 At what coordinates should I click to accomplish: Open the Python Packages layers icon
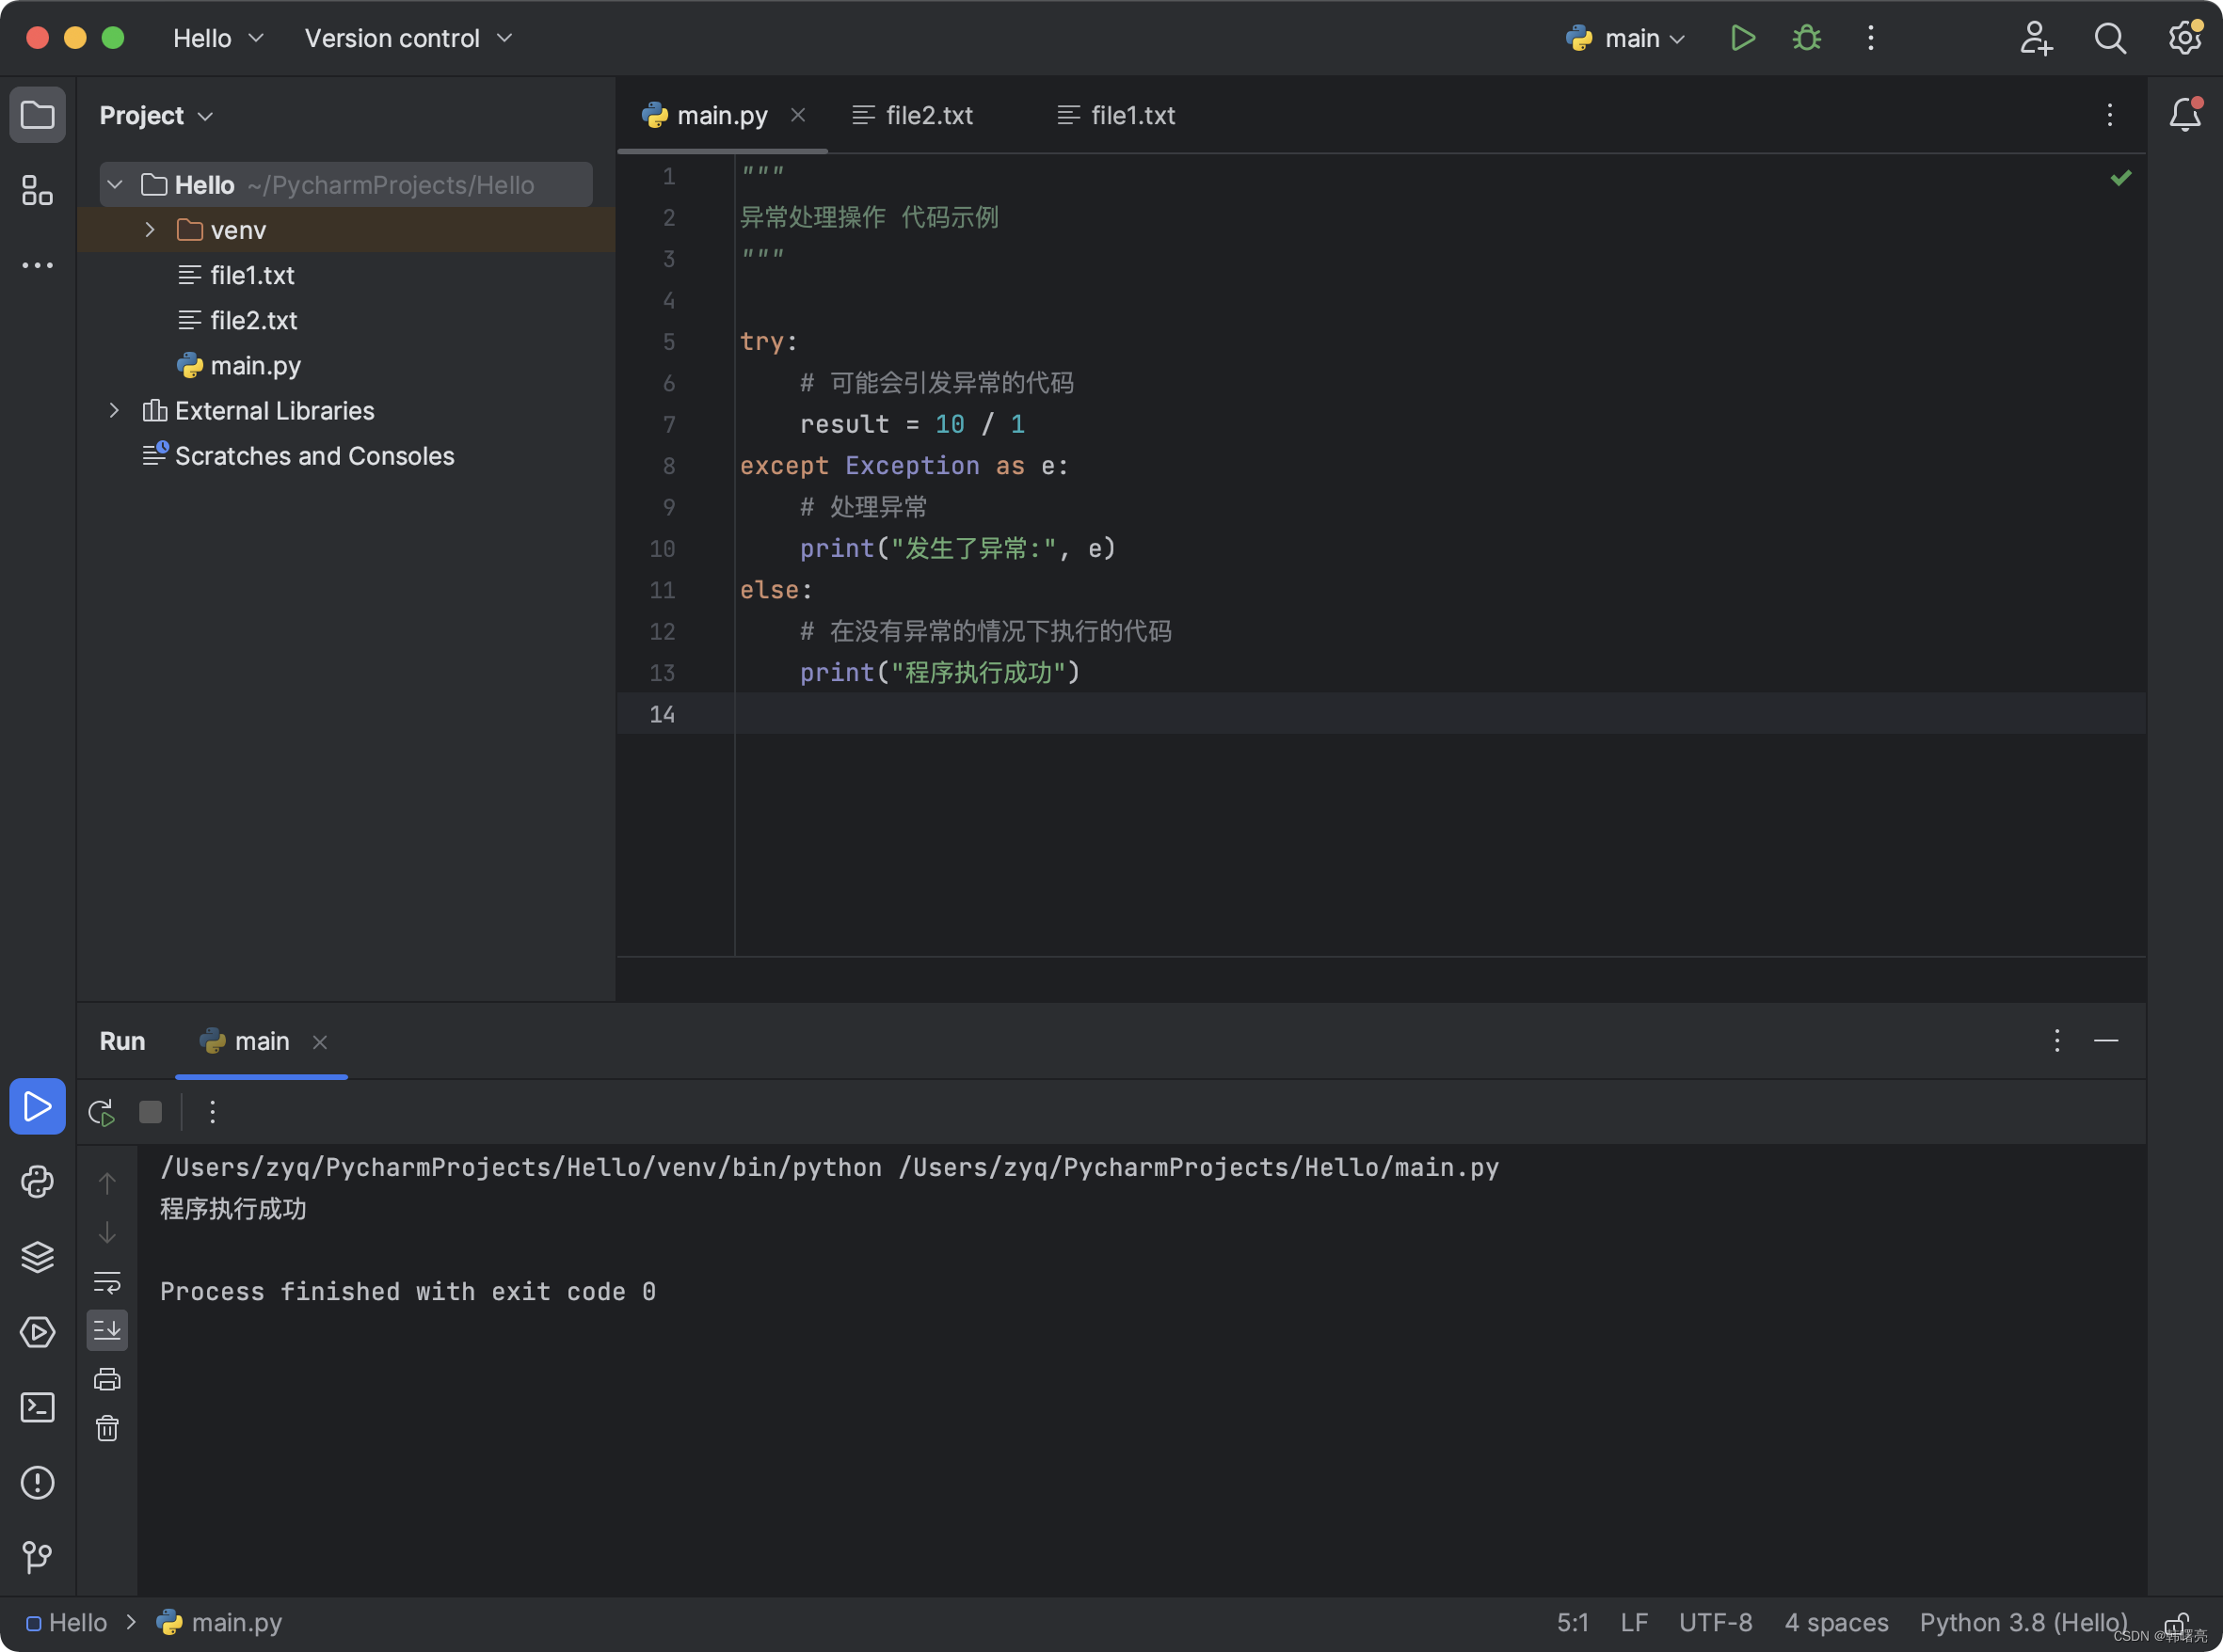click(x=37, y=1257)
